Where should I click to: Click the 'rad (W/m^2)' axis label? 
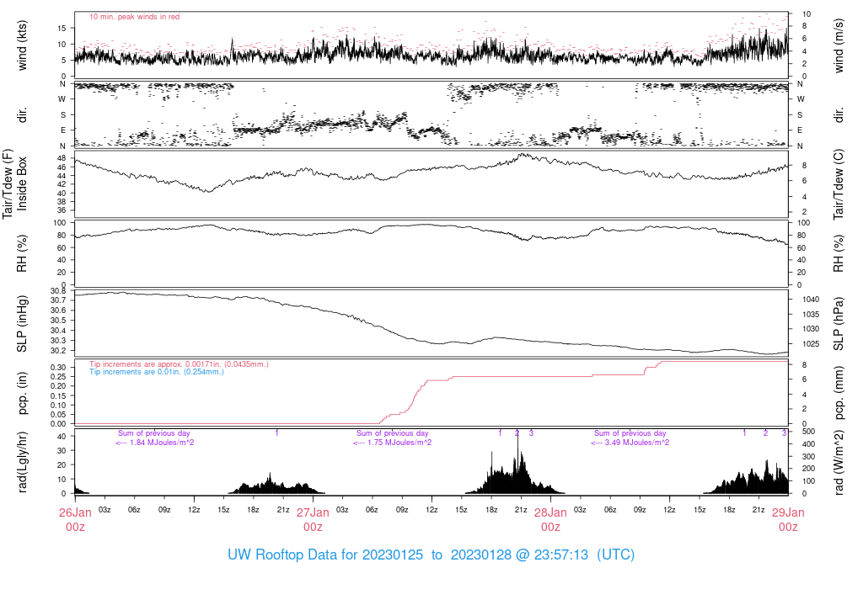click(x=839, y=463)
